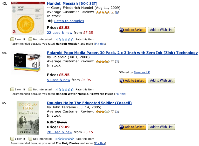199x146 pixels.
Task: Add Douglas Haig book to Wish List
Action: click(x=161, y=127)
